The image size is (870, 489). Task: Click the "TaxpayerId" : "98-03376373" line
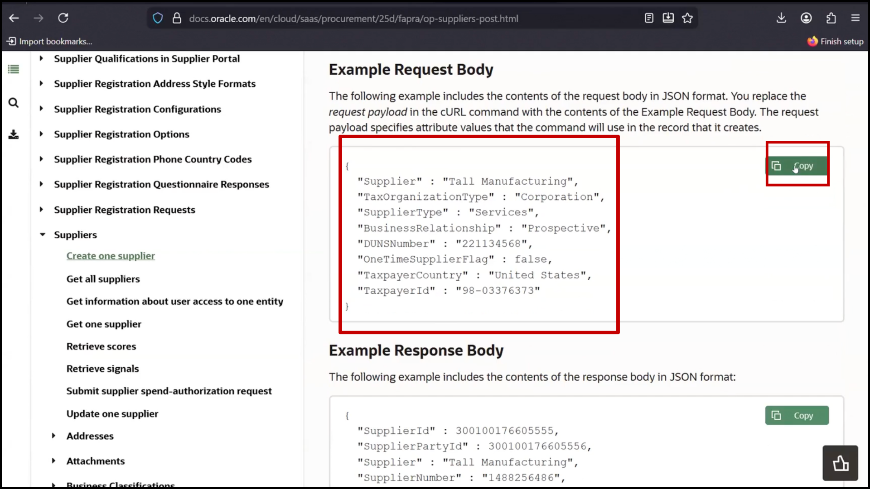(449, 291)
